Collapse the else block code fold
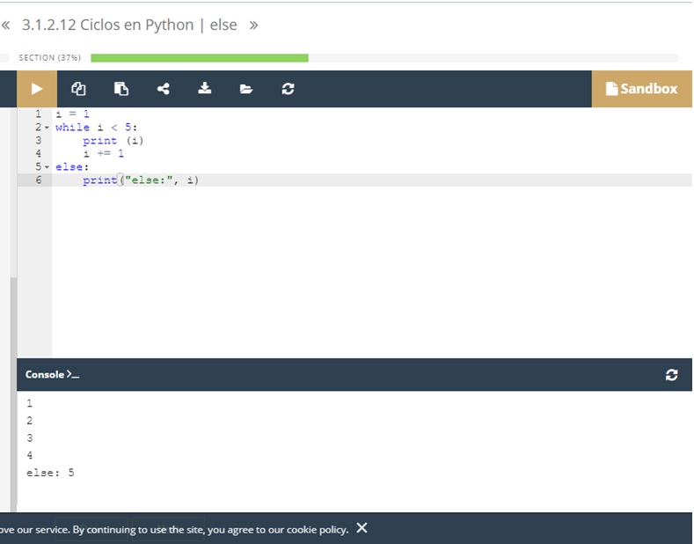The width and height of the screenshot is (694, 544). pyautogui.click(x=47, y=167)
